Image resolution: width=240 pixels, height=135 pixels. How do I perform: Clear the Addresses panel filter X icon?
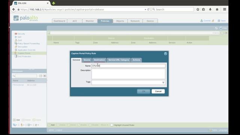tap(45, 76)
